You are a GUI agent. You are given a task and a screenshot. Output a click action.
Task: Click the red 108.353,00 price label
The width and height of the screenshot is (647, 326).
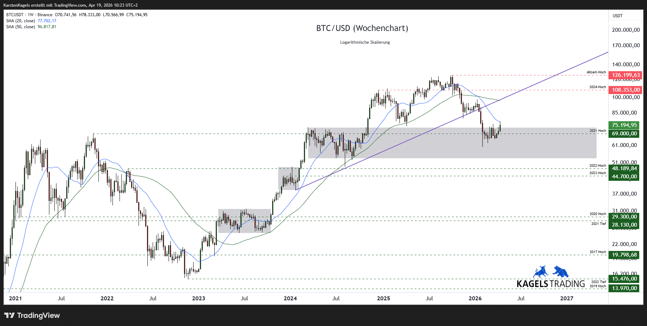pos(625,90)
